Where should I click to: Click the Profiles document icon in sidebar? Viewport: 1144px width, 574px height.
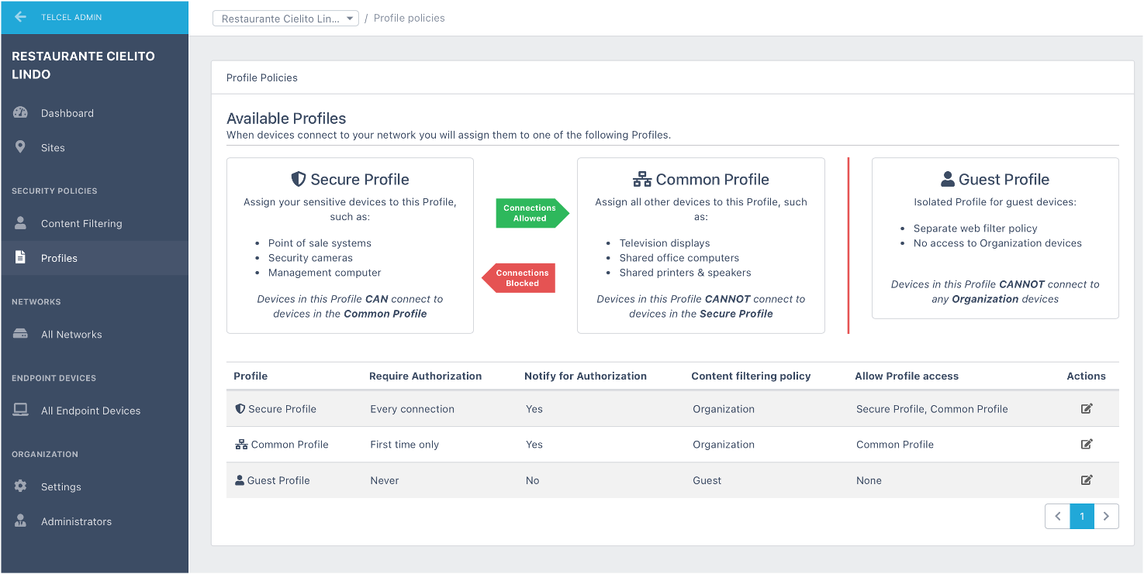tap(21, 257)
